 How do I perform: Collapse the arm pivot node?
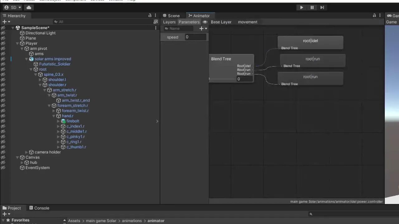coord(22,49)
